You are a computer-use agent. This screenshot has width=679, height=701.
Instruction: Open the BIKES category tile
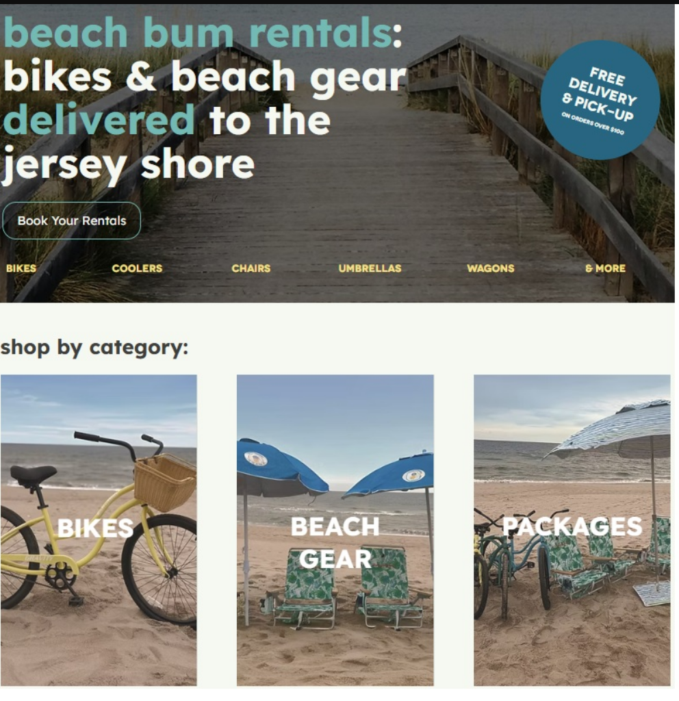point(99,530)
